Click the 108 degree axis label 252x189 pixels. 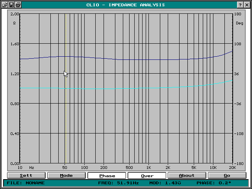[238, 44]
